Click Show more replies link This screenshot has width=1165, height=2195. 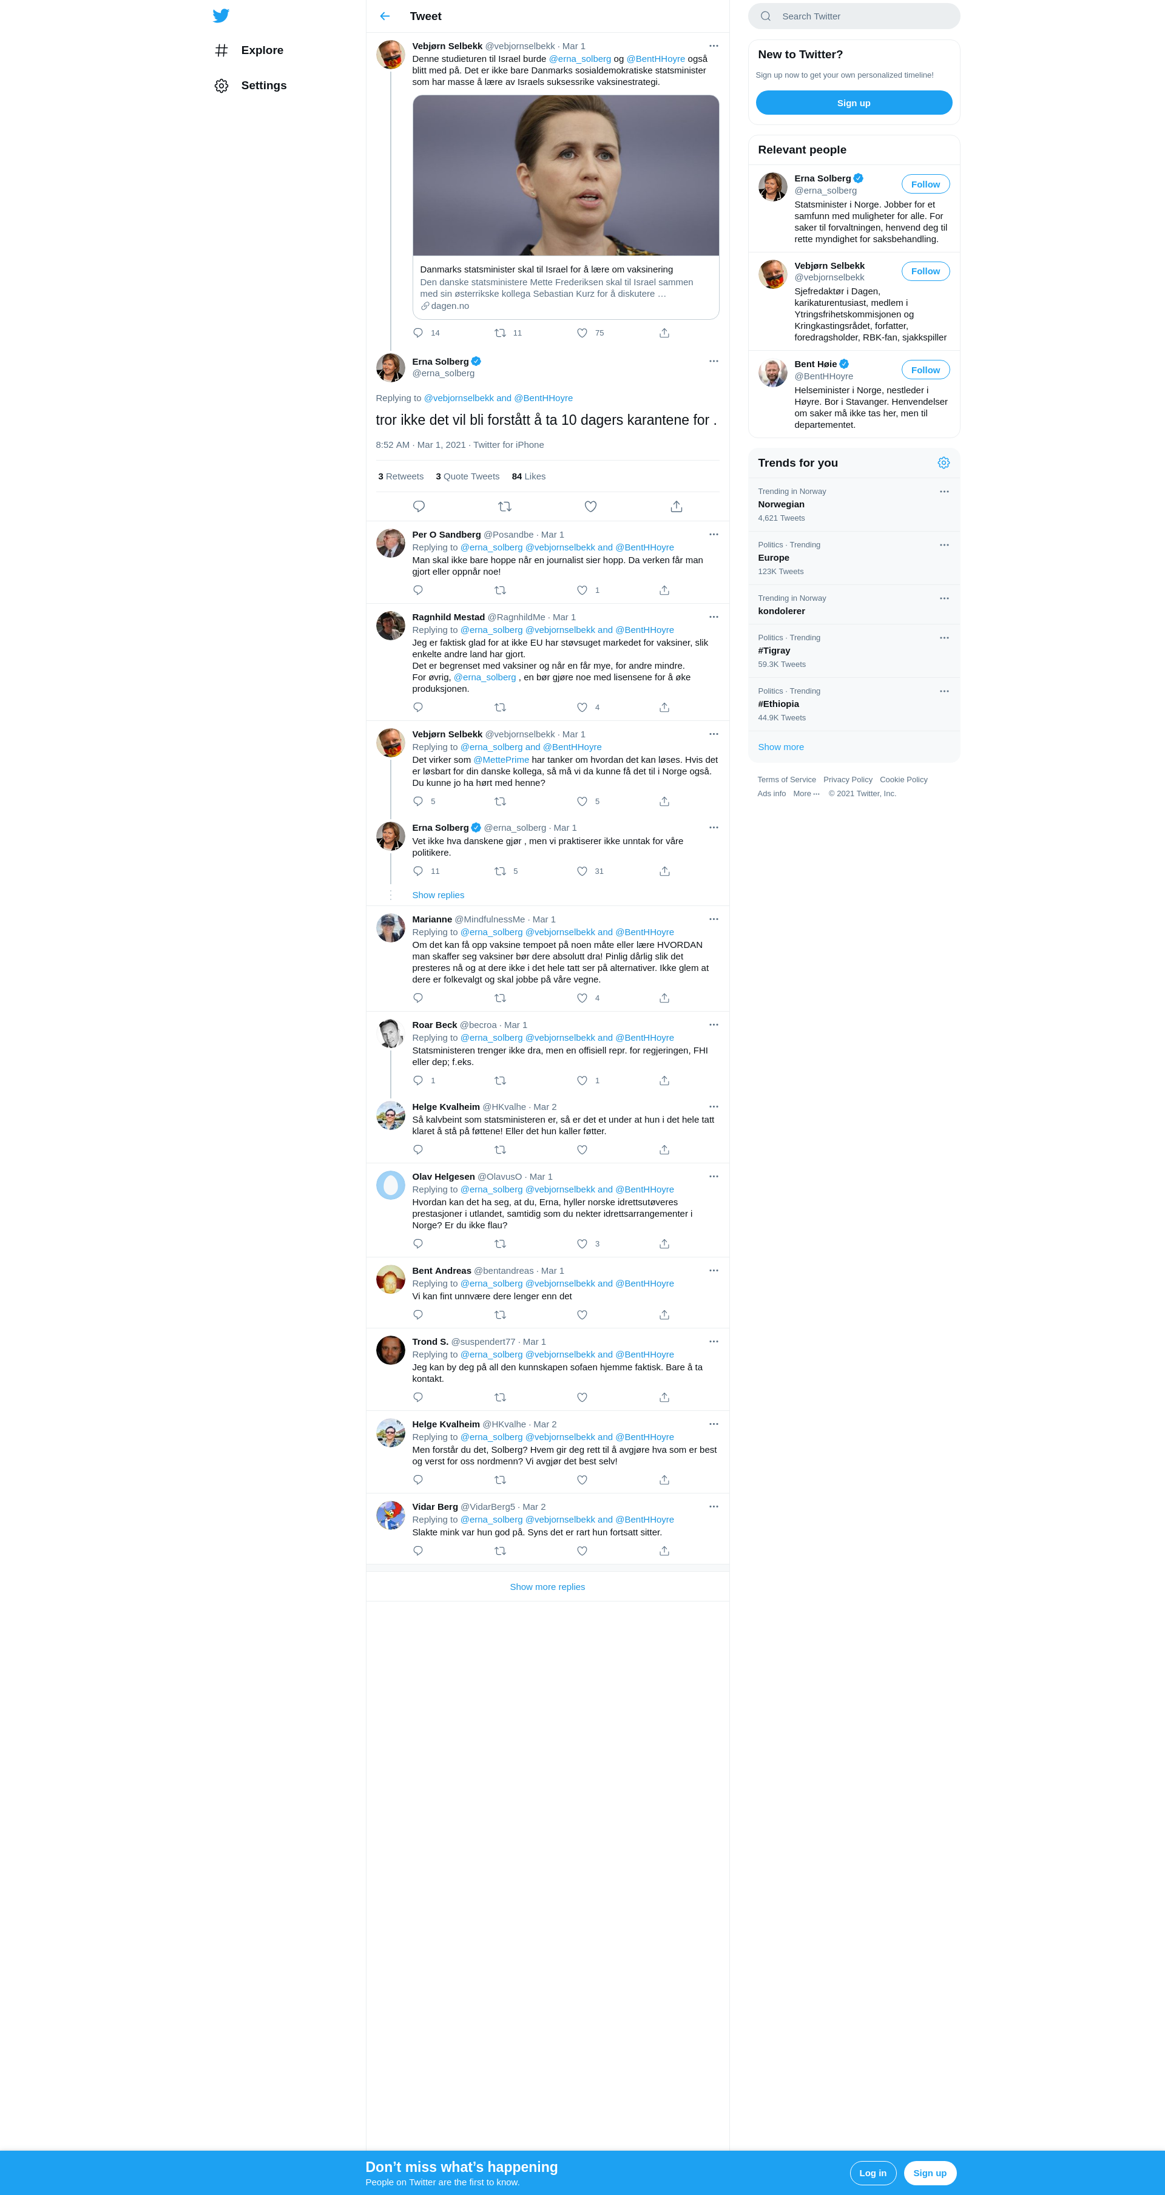(x=547, y=1586)
